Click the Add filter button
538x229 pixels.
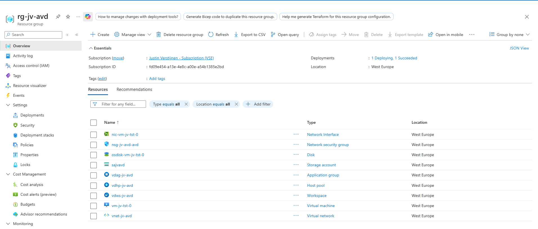[x=258, y=104]
